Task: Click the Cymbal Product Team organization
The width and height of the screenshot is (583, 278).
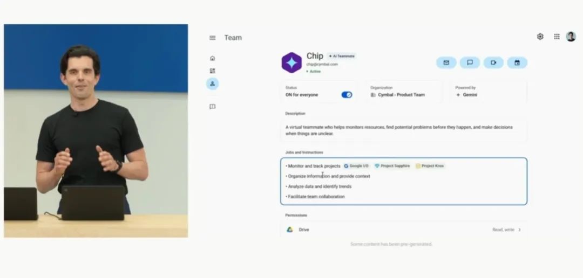Action: [x=401, y=95]
